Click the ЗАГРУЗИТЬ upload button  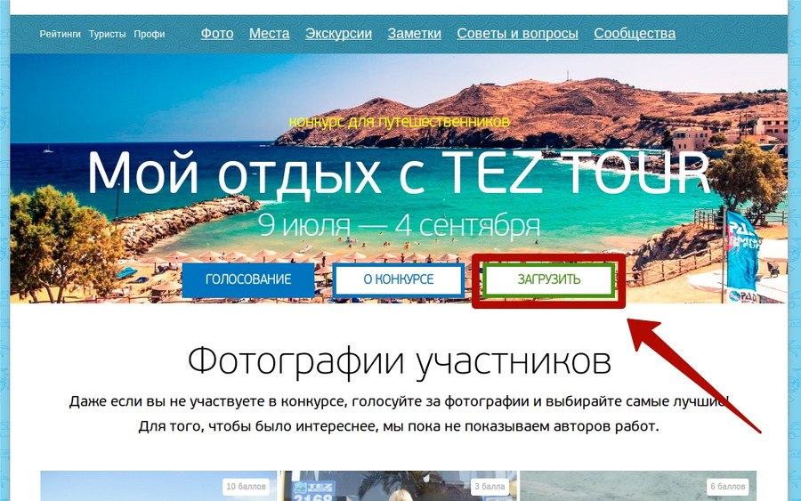tap(548, 279)
